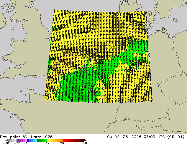Select the bright red legend swatch at 26
This screenshot has width=187, height=144.
click(x=64, y=140)
